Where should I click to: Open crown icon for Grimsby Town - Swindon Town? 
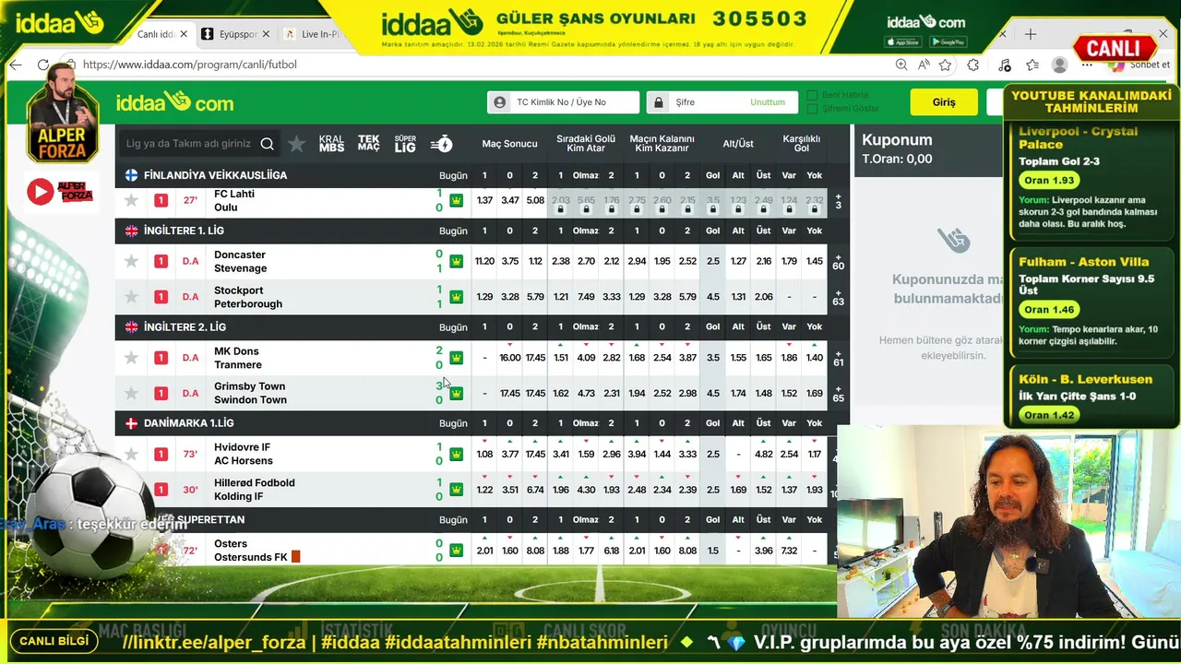(456, 393)
